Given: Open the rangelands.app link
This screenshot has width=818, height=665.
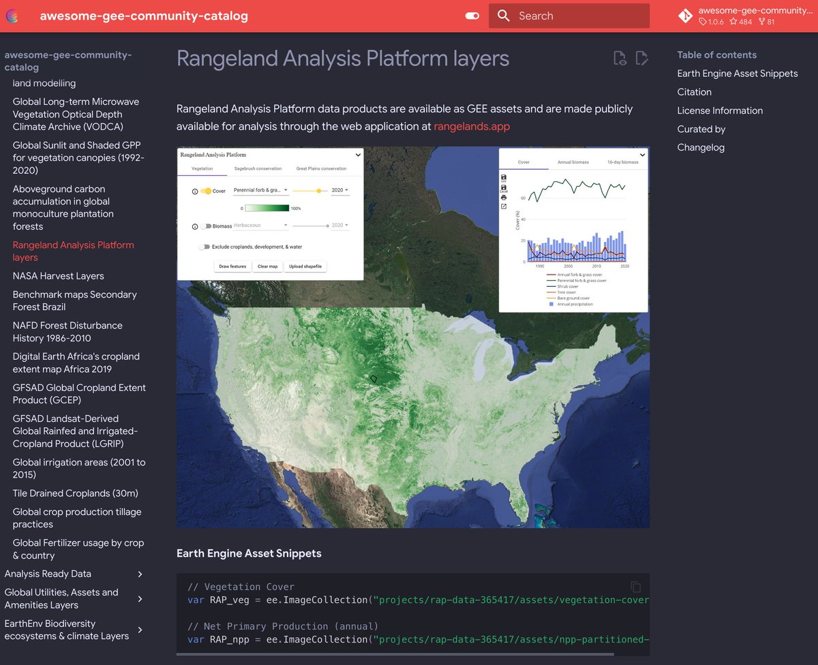Looking at the screenshot, I should tap(472, 126).
